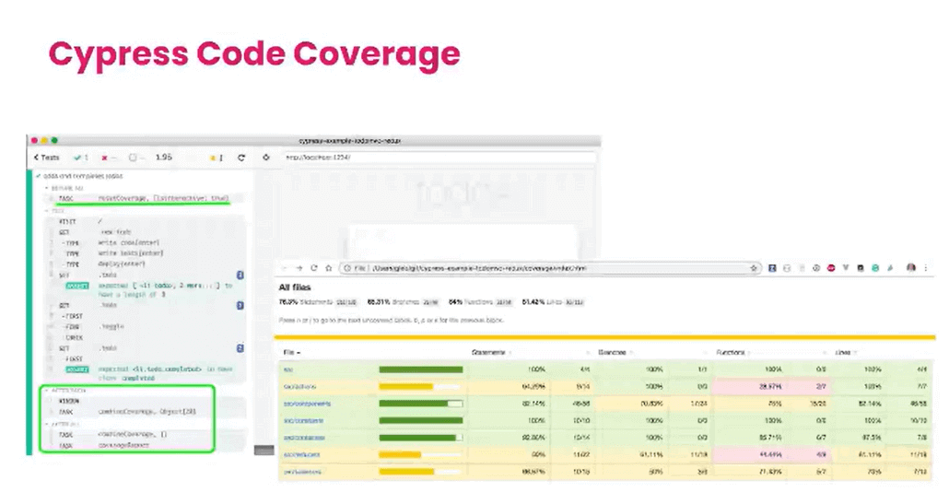949x504 pixels.
Task: Click the pending-tests circle counter
Action: pyautogui.click(x=135, y=158)
